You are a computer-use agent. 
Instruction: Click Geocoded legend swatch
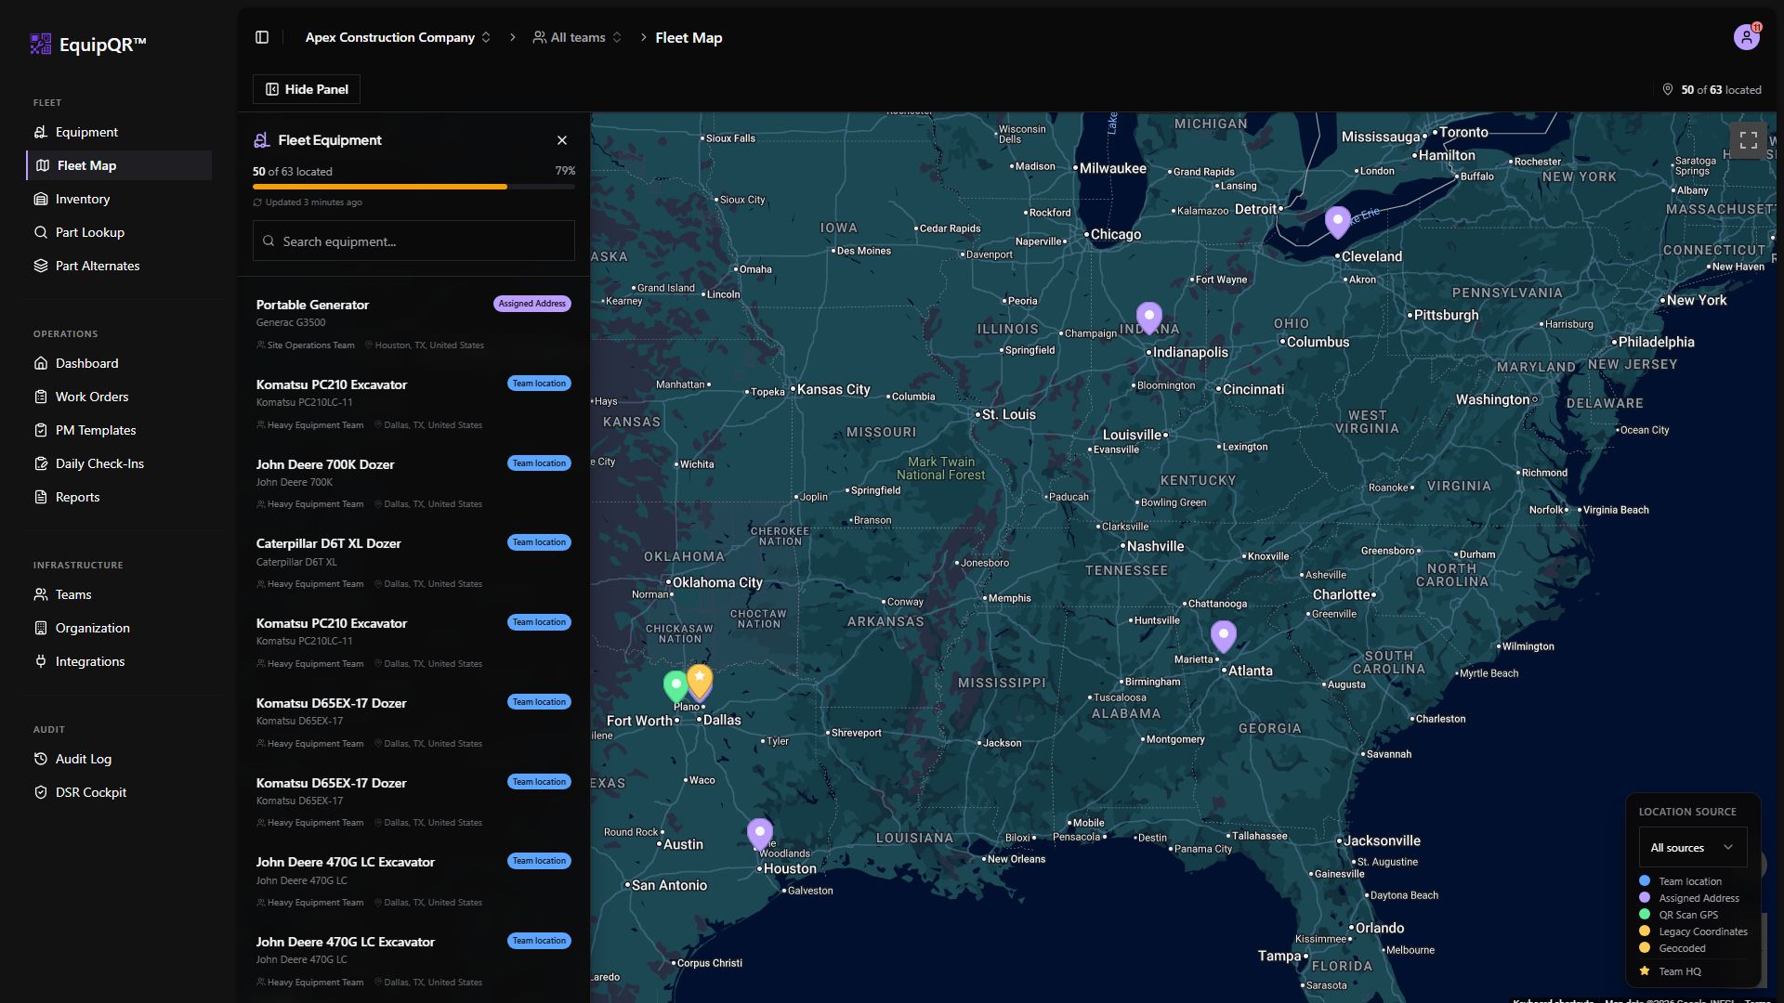(x=1645, y=947)
